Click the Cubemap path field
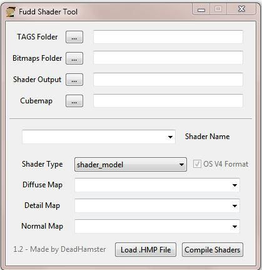The width and height of the screenshot is (262, 270). [x=168, y=101]
